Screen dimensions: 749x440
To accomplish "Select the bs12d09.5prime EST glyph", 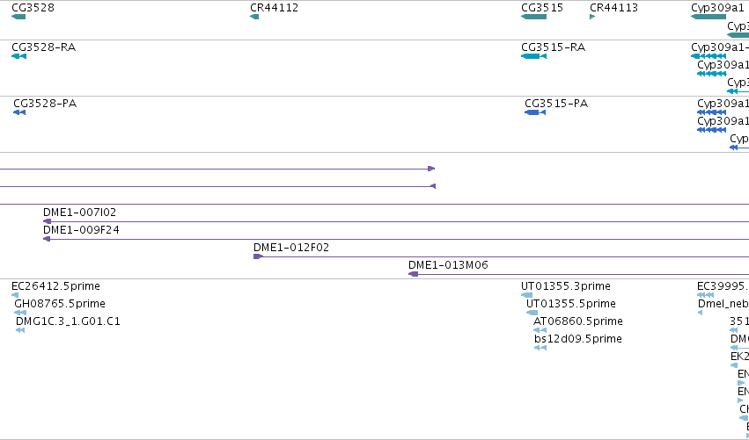I will click(x=540, y=348).
